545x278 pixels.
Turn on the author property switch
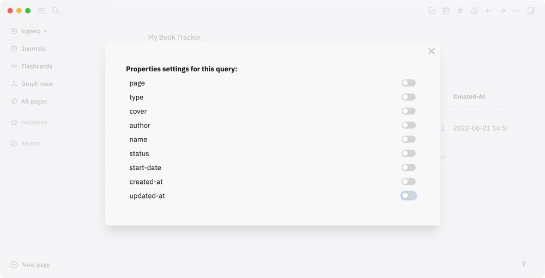tap(408, 126)
